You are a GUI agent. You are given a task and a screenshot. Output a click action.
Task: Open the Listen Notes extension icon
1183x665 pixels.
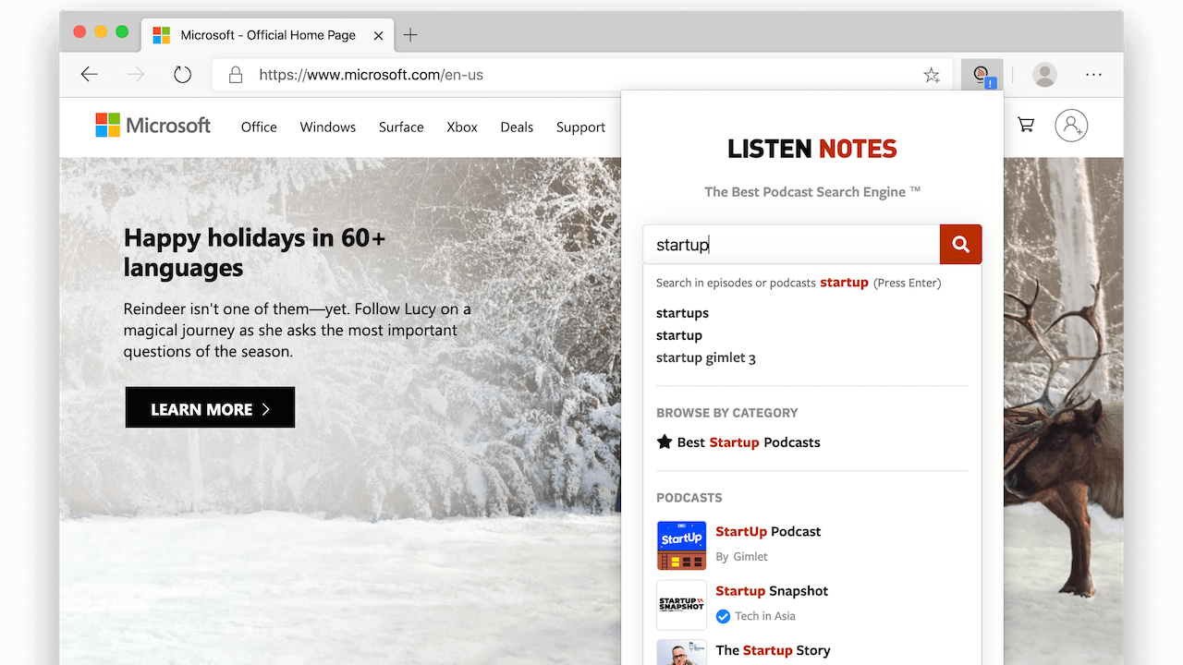[x=981, y=75]
